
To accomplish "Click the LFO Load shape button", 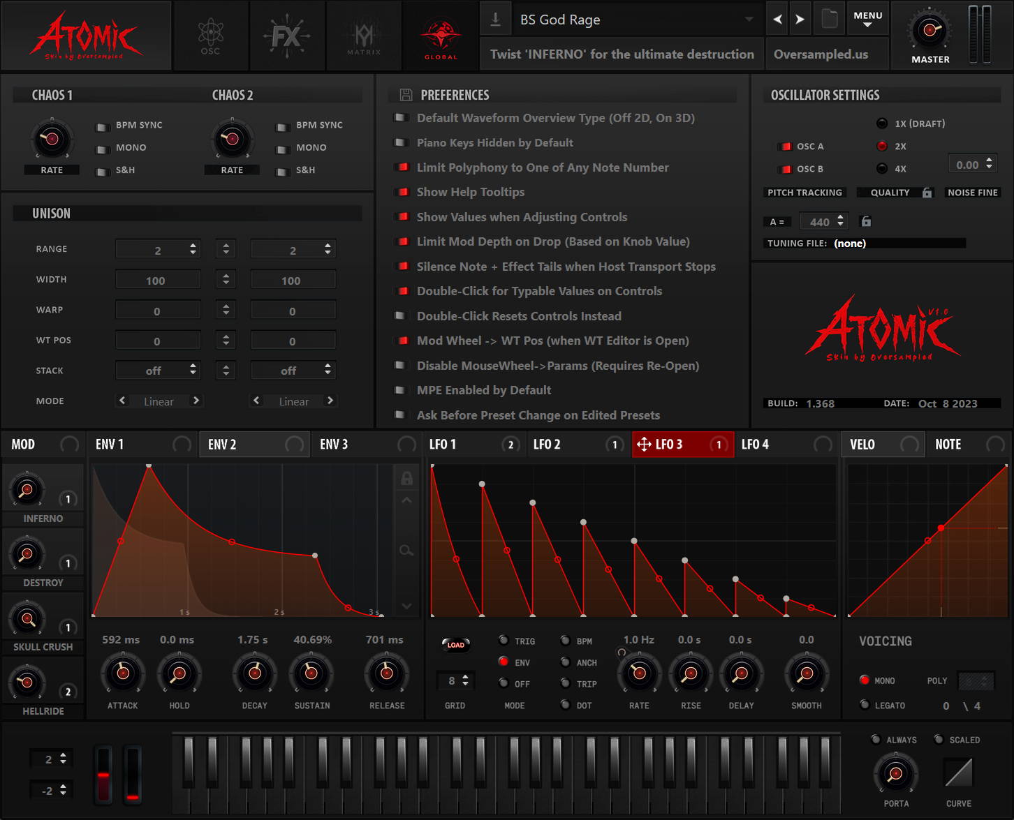I will tap(455, 645).
